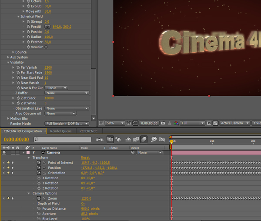Enable X Rotation stopwatch
The width and height of the screenshot is (261, 221).
pyautogui.click(x=39, y=178)
